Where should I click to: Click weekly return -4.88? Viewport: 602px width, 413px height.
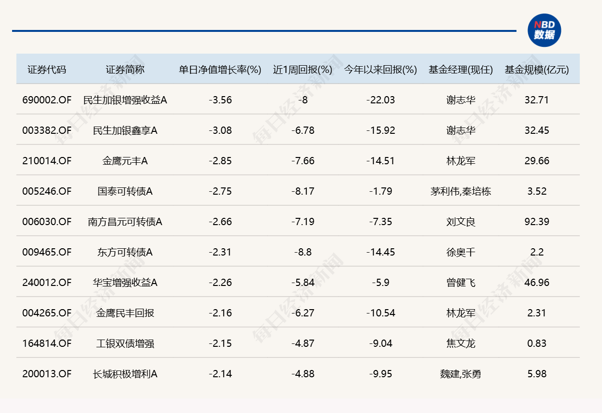(x=303, y=374)
